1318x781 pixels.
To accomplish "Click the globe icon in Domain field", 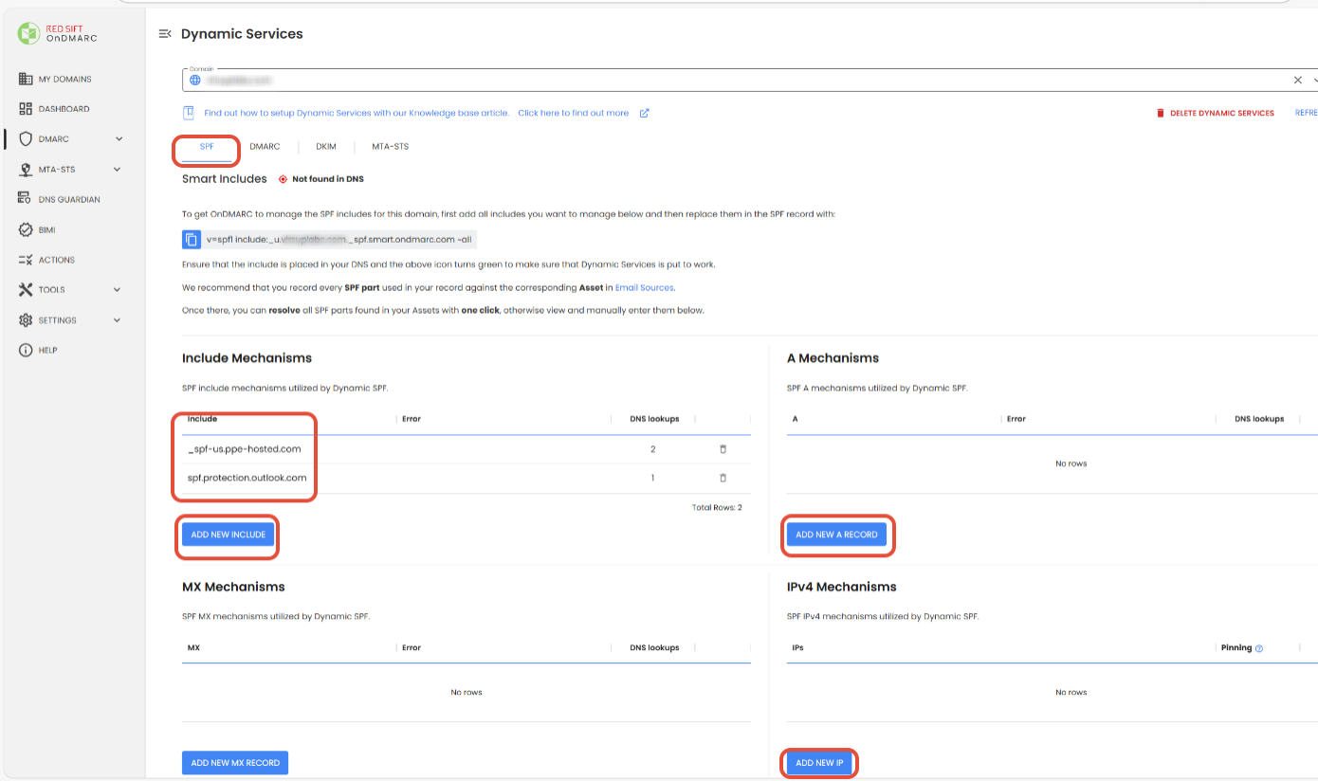I will tap(195, 81).
